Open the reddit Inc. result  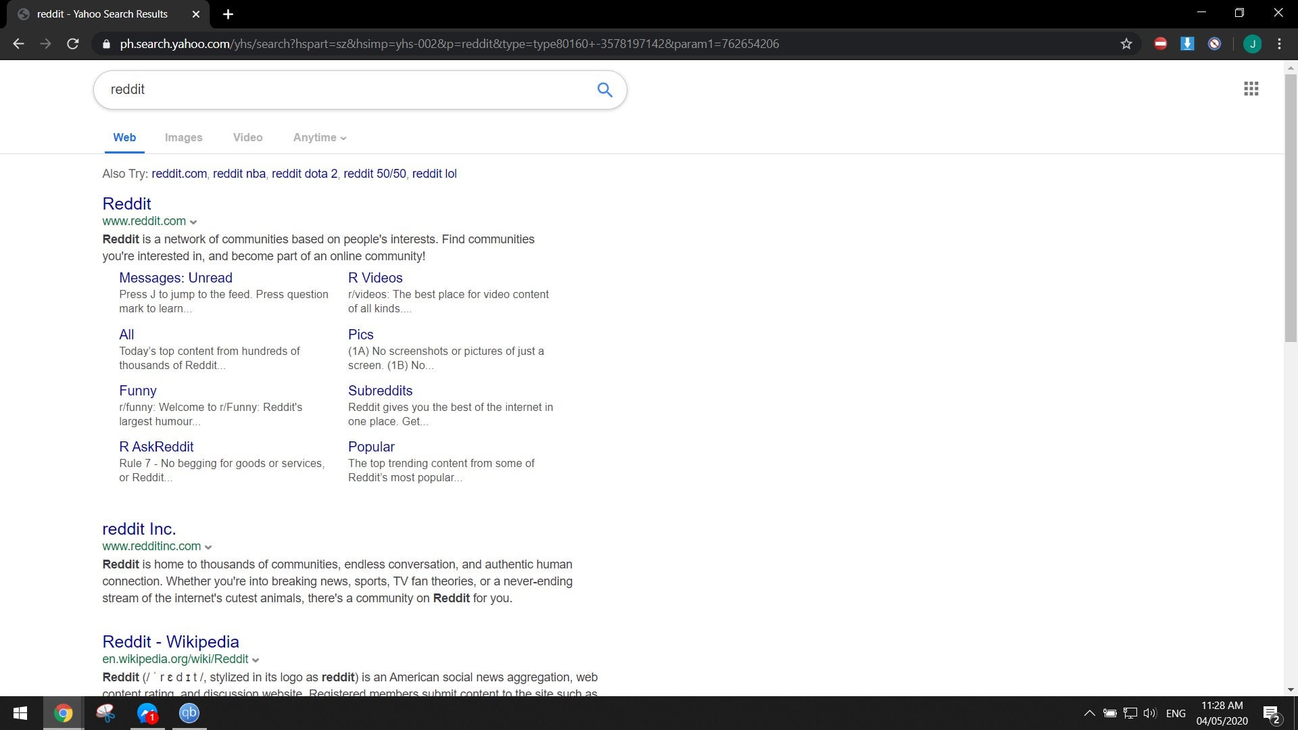139,529
